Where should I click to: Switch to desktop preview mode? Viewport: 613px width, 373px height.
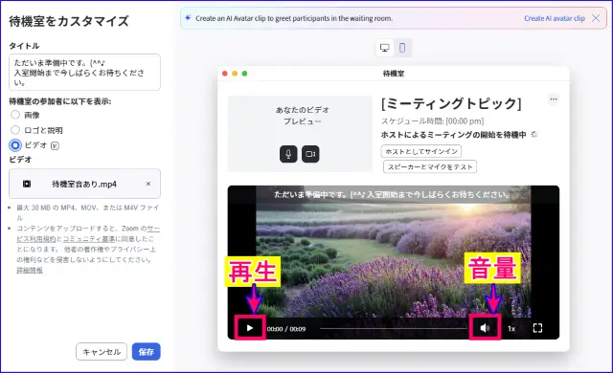(x=385, y=48)
